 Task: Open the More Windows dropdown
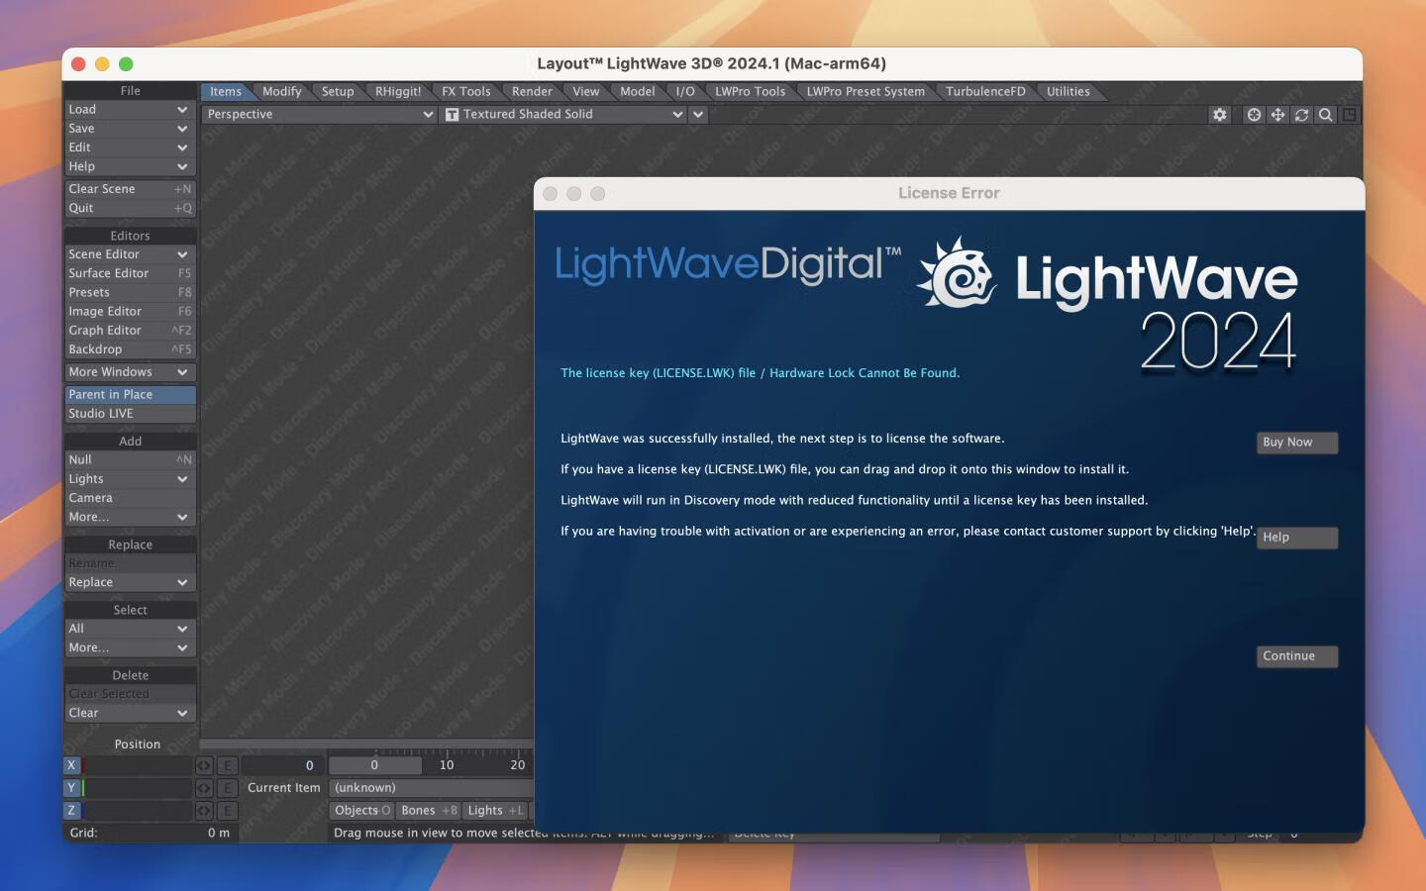[130, 372]
